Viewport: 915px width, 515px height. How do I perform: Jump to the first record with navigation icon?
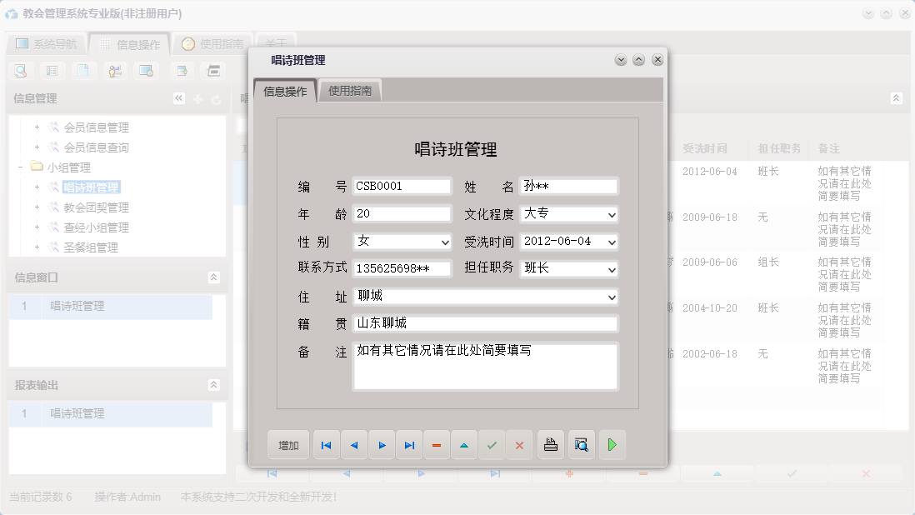tap(326, 445)
